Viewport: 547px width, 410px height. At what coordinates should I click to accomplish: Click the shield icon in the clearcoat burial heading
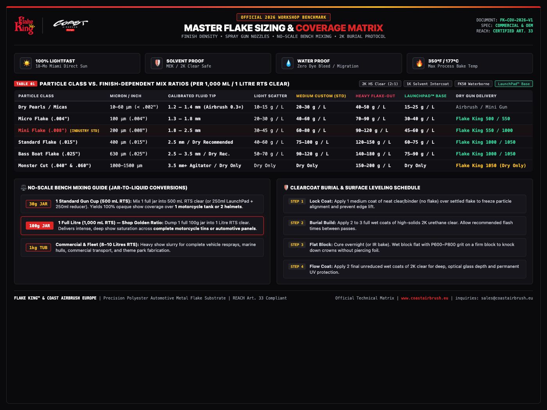(x=286, y=188)
